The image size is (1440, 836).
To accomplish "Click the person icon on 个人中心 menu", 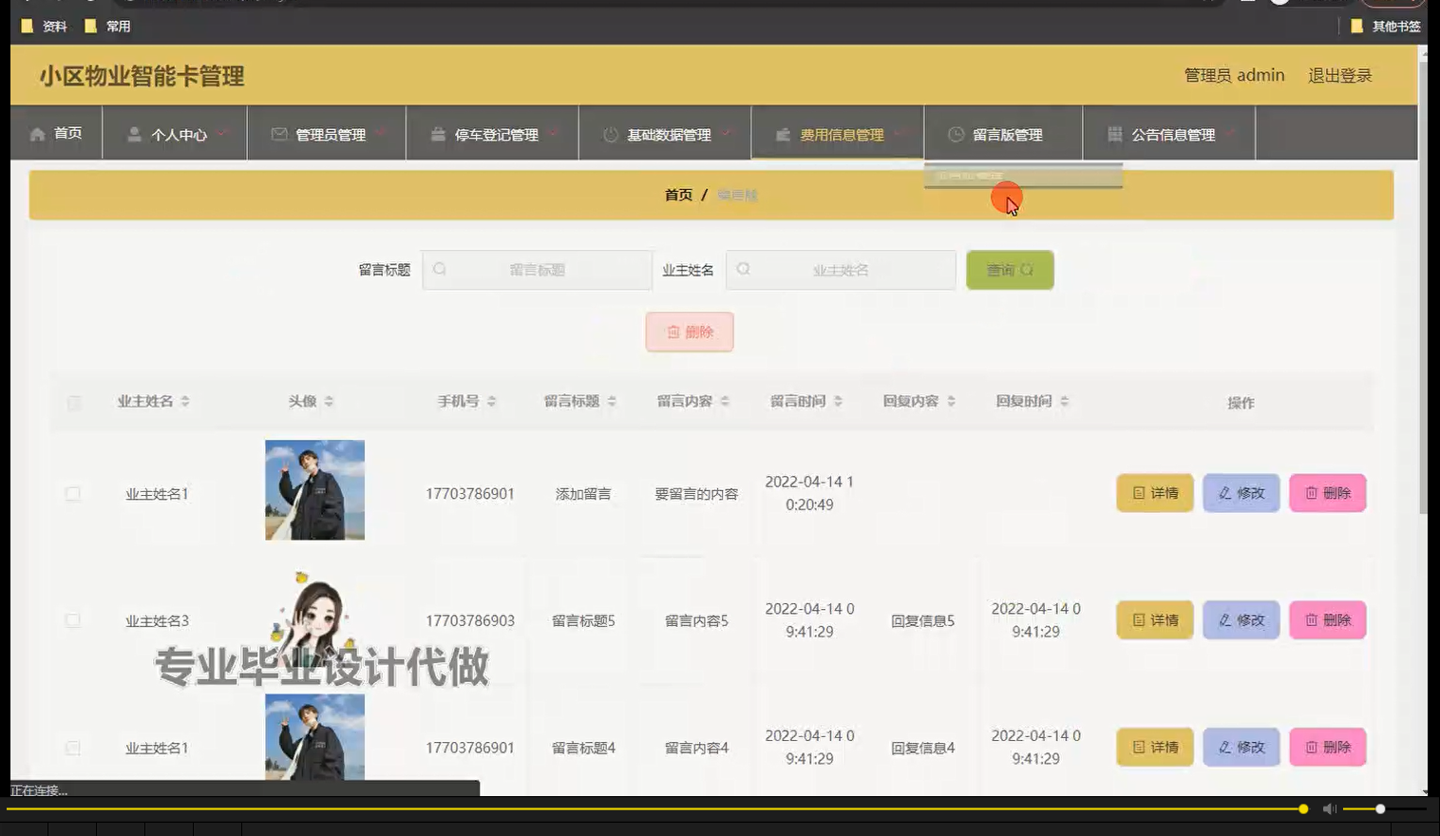I will pos(135,133).
